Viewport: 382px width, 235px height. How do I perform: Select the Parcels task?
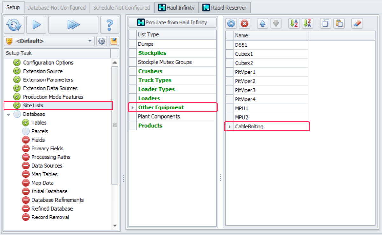pyautogui.click(x=40, y=131)
